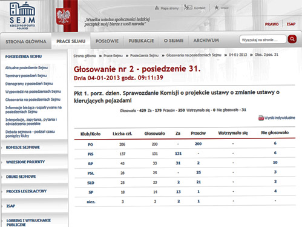This screenshot has width=302, height=227.
Task: Click the Klub/Koło column header
Action: click(x=90, y=134)
